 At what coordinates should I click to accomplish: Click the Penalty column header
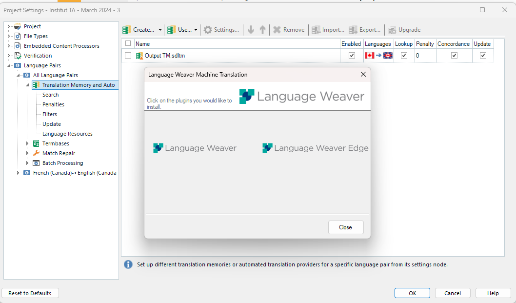pyautogui.click(x=425, y=44)
